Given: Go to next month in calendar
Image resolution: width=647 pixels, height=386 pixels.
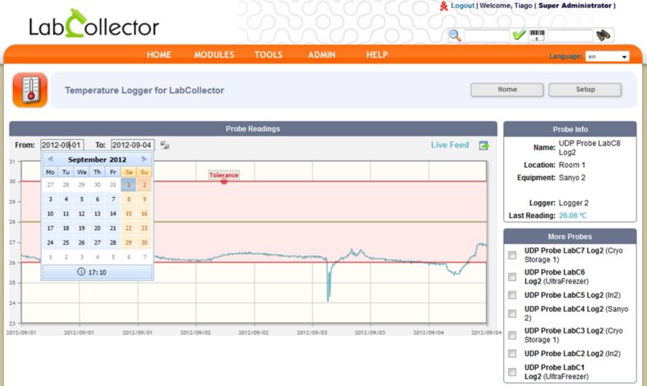Looking at the screenshot, I should click(144, 159).
